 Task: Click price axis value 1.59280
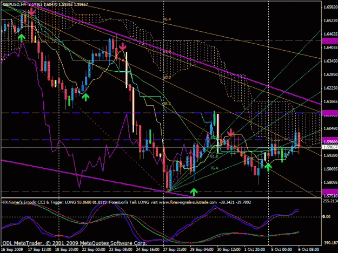pyautogui.click(x=330, y=155)
